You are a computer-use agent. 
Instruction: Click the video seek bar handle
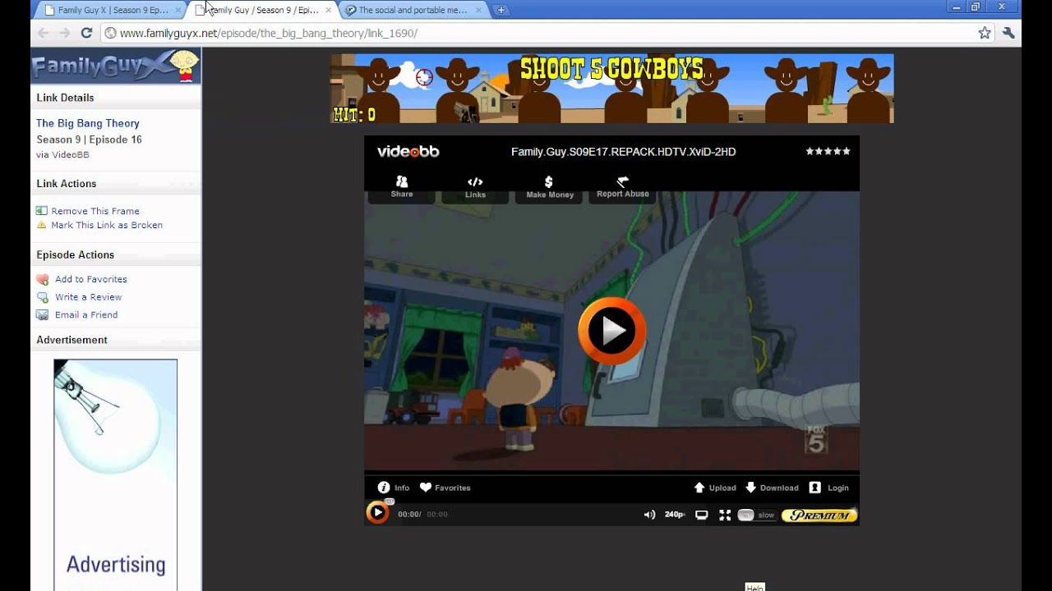click(390, 502)
